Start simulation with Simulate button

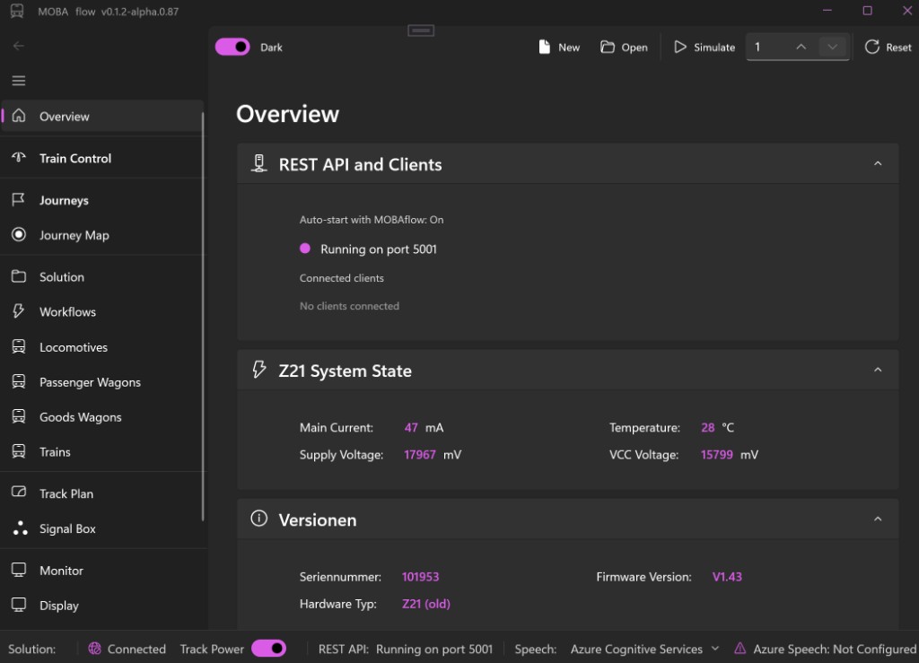(704, 47)
